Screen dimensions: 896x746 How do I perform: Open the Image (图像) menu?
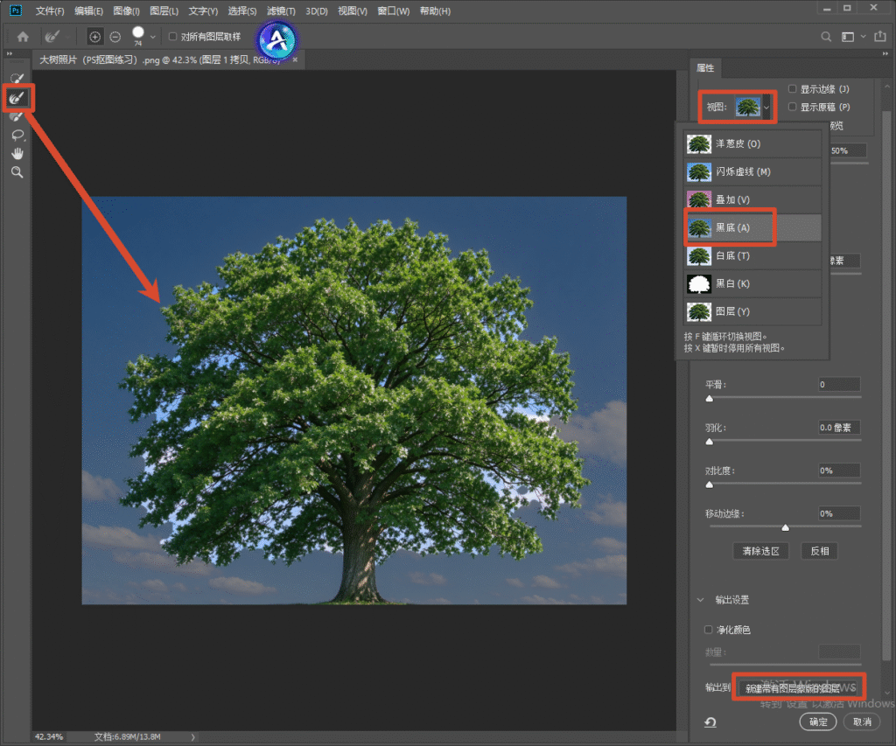(126, 10)
